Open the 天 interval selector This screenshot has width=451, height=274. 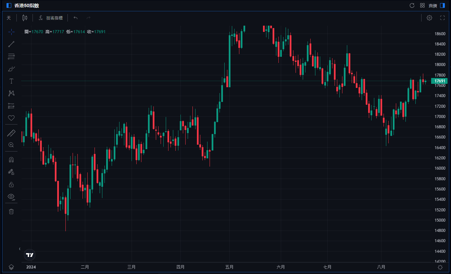[x=9, y=18]
